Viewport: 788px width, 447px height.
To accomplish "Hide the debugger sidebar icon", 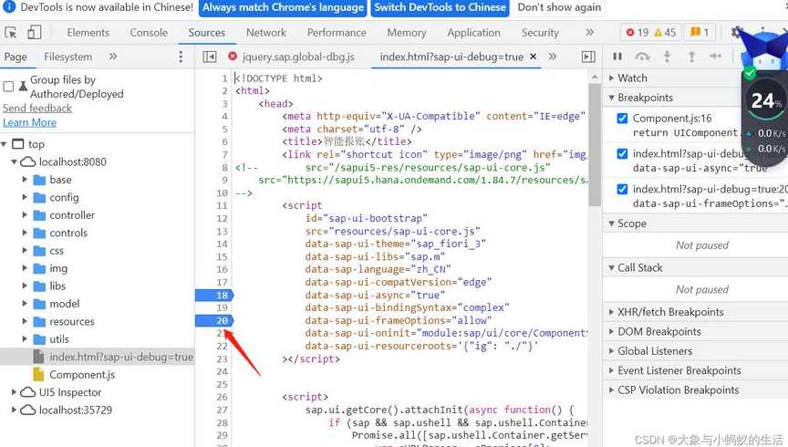I will [x=588, y=57].
